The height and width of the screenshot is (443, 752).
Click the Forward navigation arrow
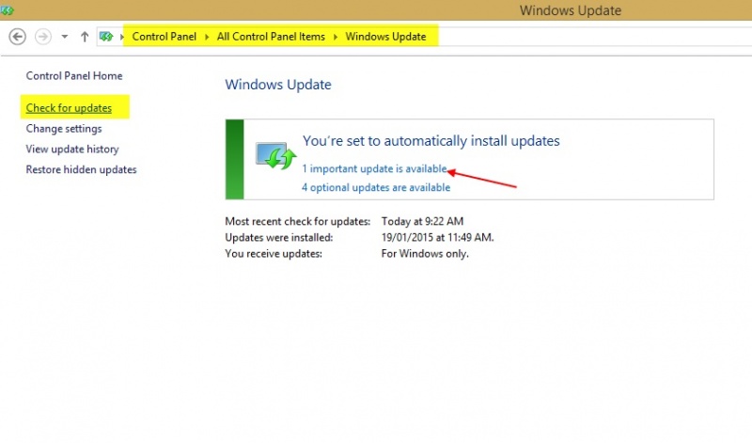pos(43,37)
